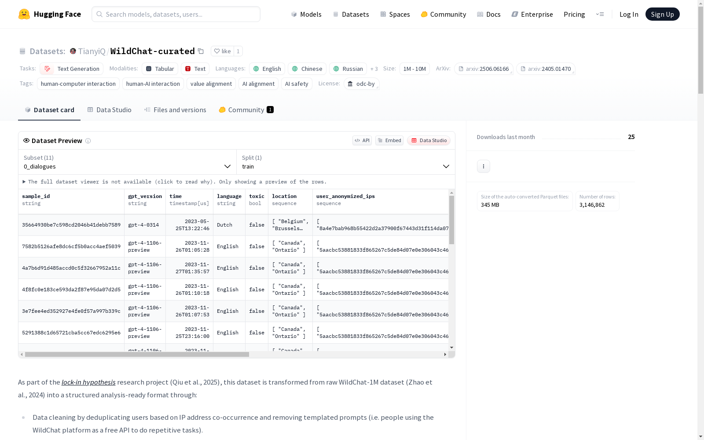
Task: Select the Text modality tag
Action: pos(195,69)
